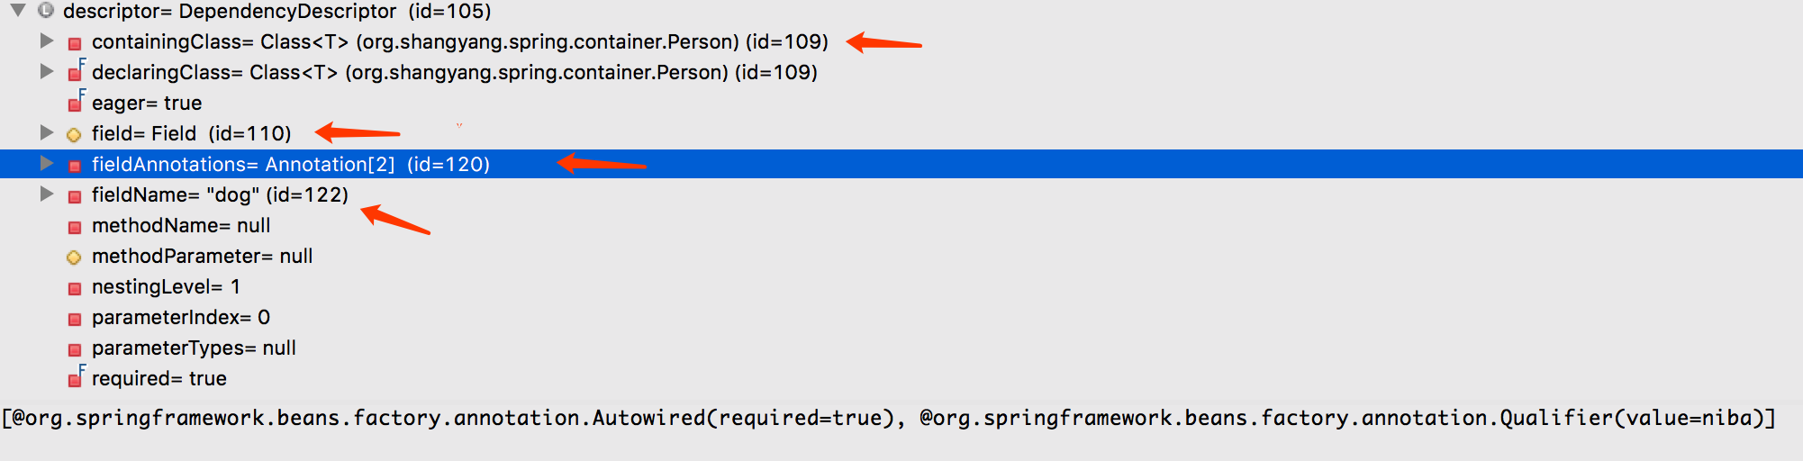Select the parameterIndex= 0 variable row
The height and width of the screenshot is (461, 1803).
click(181, 317)
